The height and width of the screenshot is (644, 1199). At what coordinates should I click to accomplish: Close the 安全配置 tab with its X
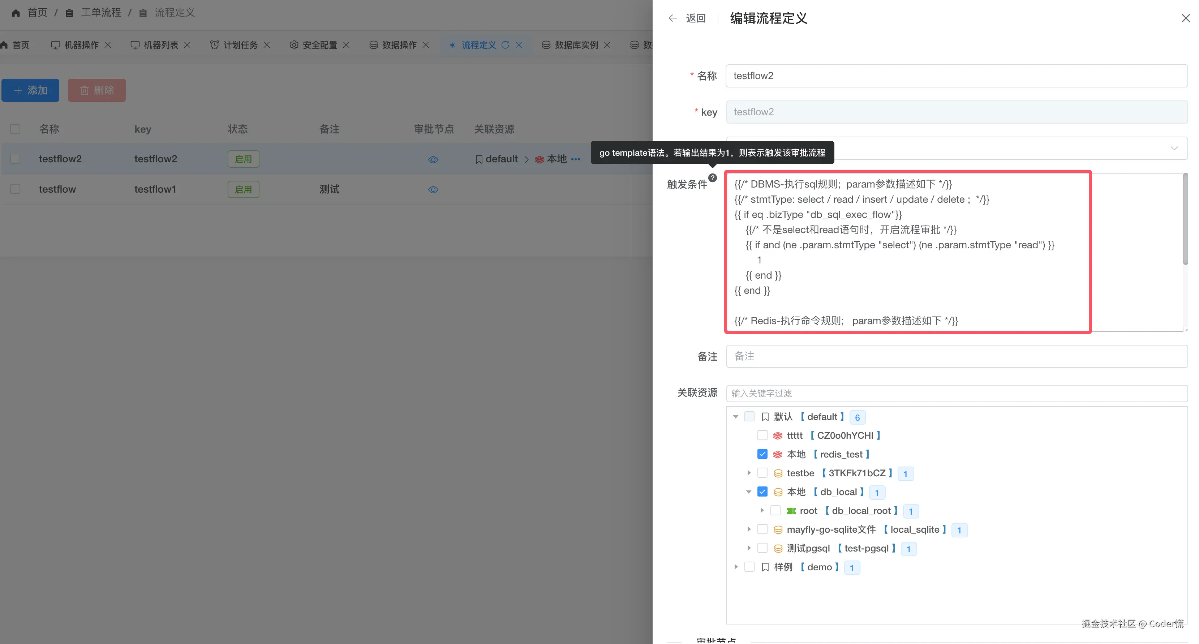(346, 45)
